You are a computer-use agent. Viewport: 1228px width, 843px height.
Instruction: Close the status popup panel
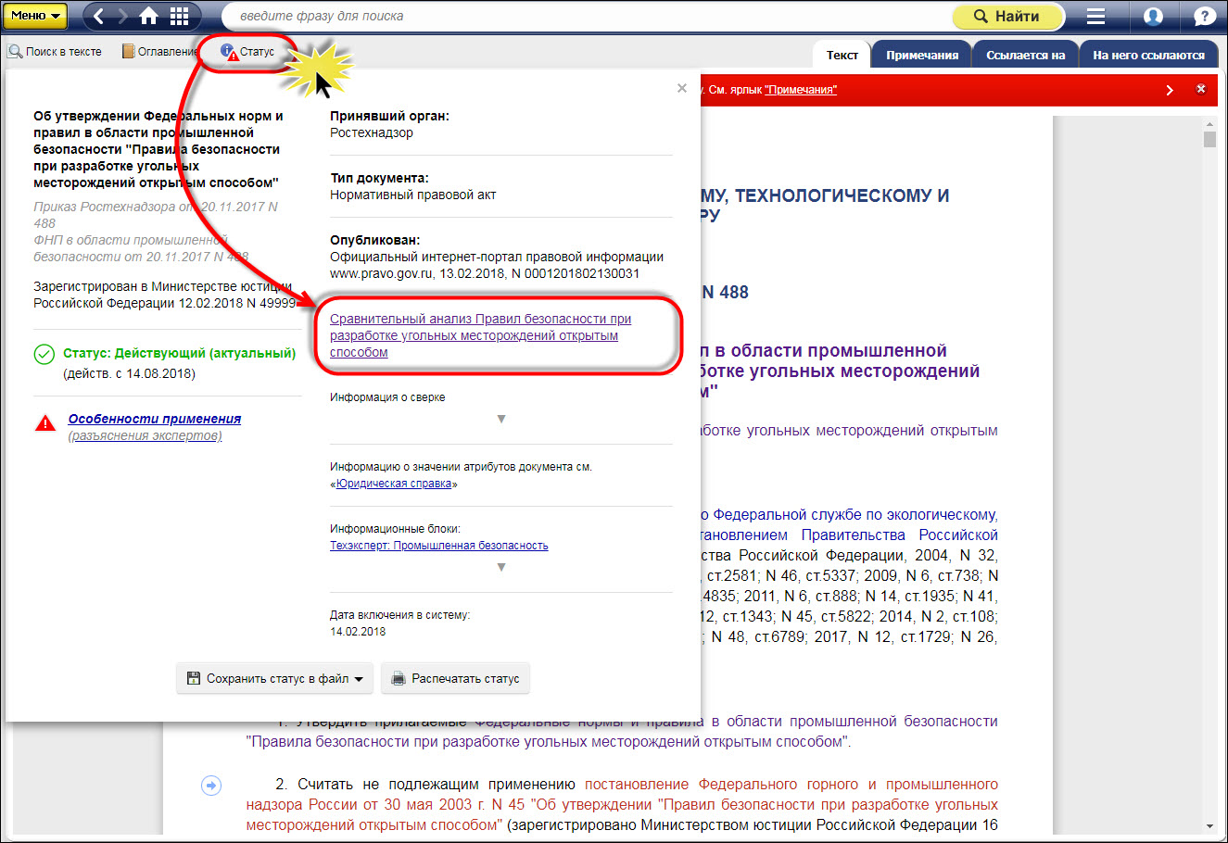point(682,88)
